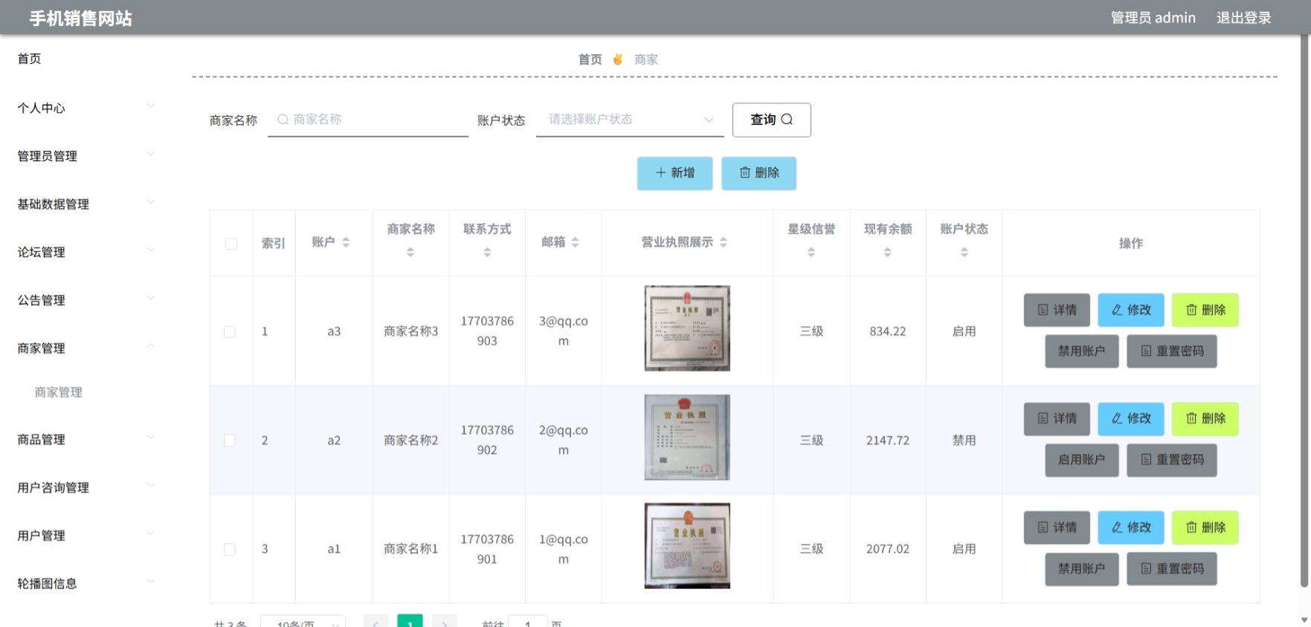Click search icon inside 商家名称 field
The image size is (1311, 627).
[283, 120]
